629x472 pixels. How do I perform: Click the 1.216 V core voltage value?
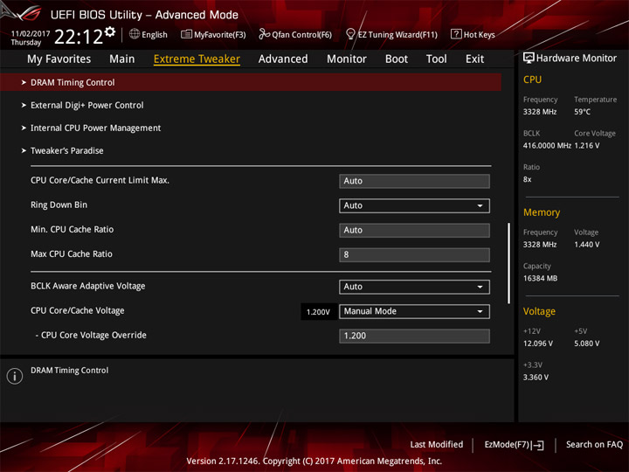tap(587, 146)
